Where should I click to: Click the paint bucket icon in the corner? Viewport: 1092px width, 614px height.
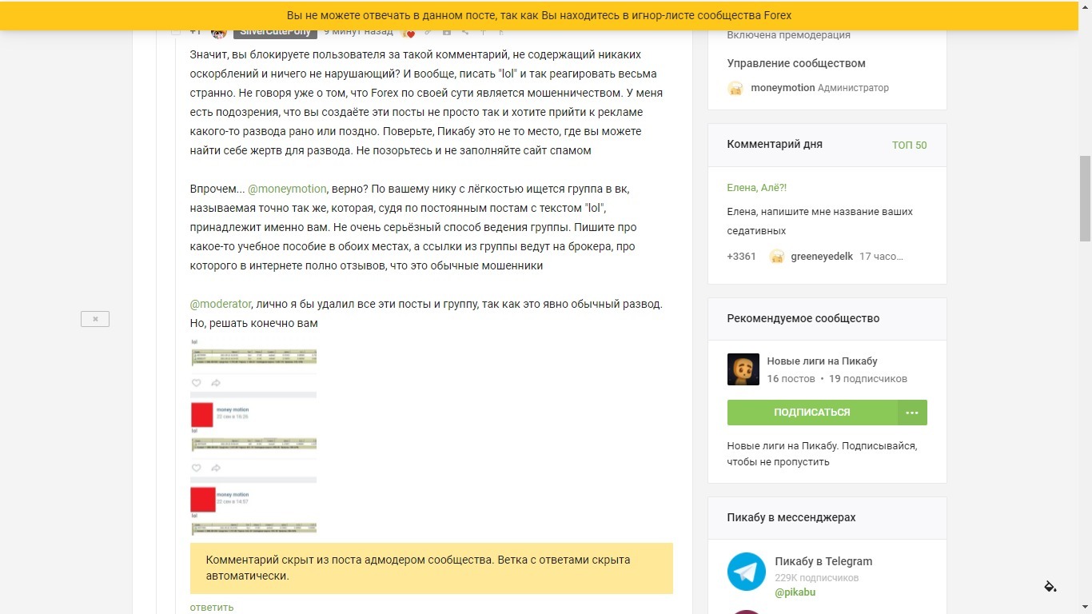(x=1050, y=586)
